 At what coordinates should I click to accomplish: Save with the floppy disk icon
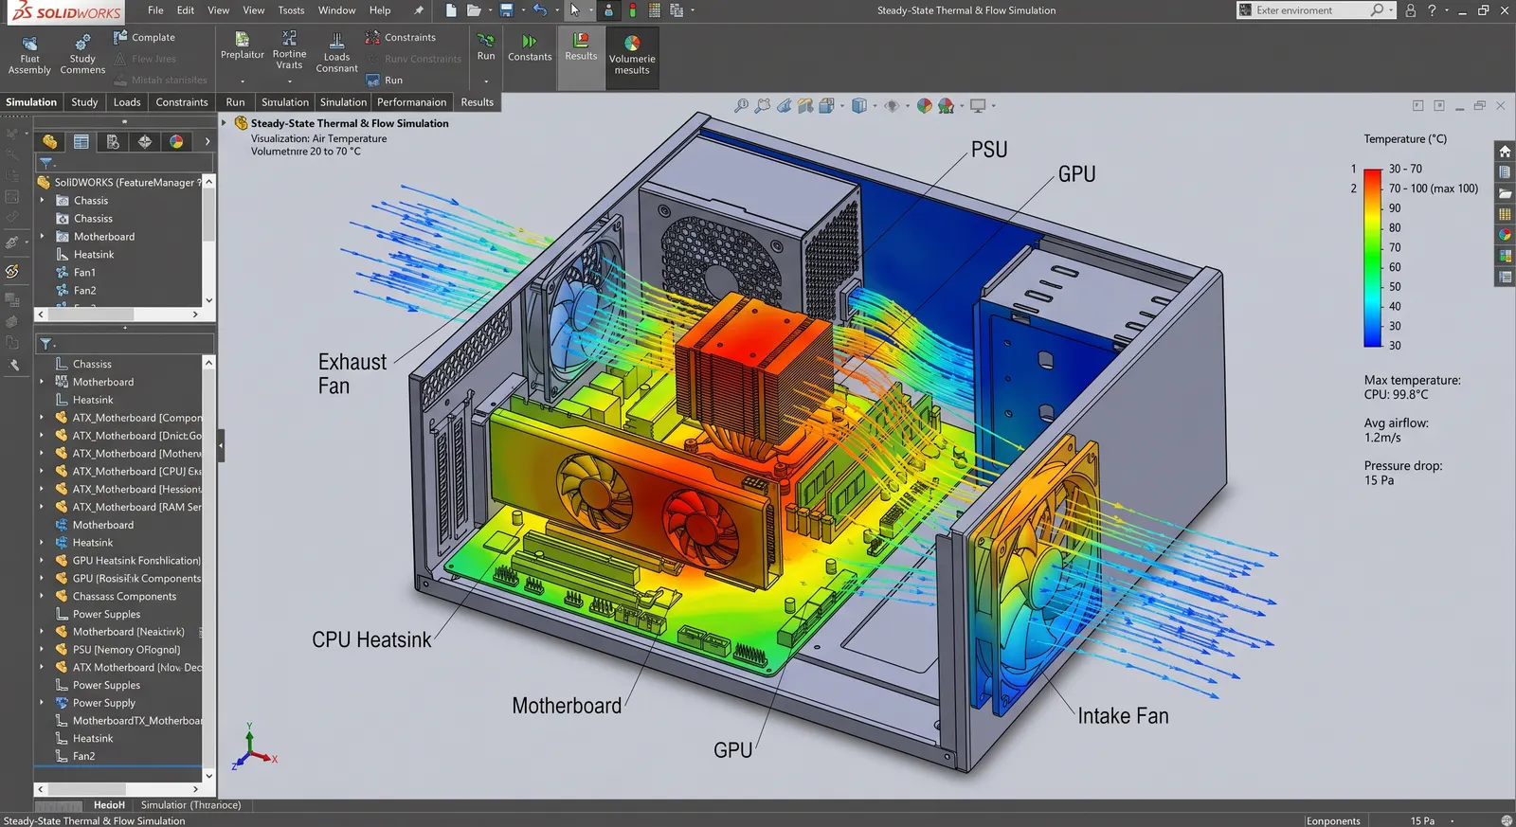click(507, 10)
